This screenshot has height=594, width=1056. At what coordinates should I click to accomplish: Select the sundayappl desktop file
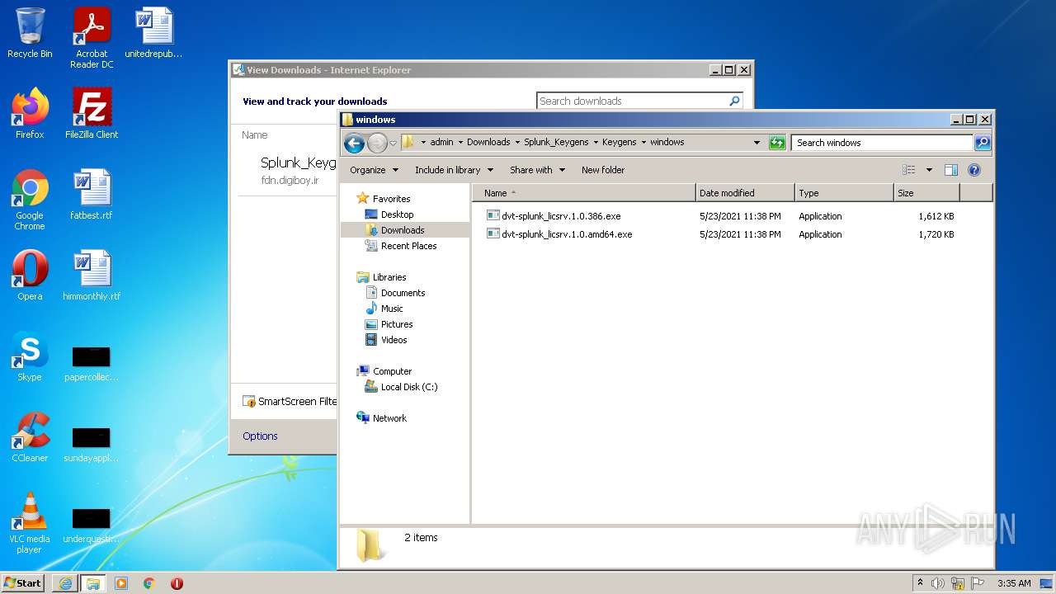[x=92, y=444]
